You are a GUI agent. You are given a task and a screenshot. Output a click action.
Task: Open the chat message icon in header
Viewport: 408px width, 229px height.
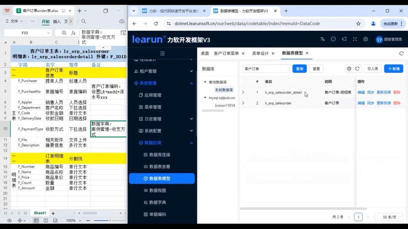point(333,39)
